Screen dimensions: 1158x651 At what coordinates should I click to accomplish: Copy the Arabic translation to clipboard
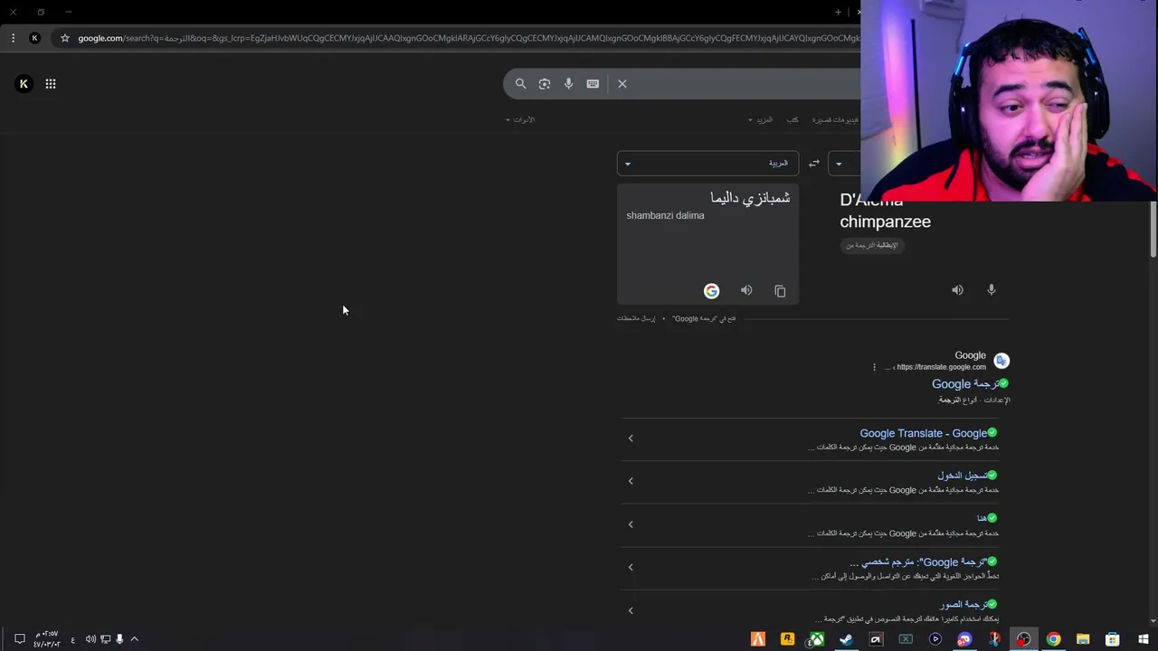tap(780, 291)
